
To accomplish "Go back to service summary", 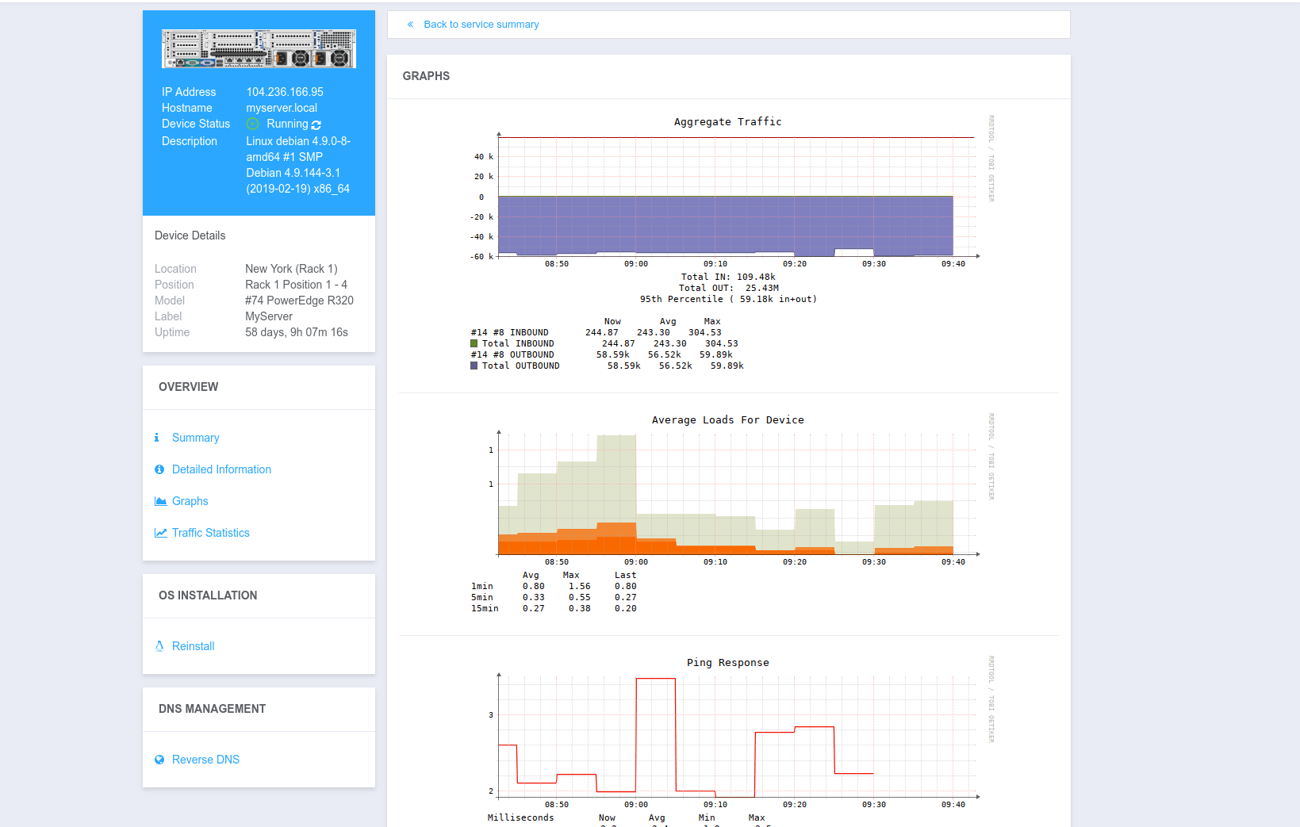I will [481, 25].
